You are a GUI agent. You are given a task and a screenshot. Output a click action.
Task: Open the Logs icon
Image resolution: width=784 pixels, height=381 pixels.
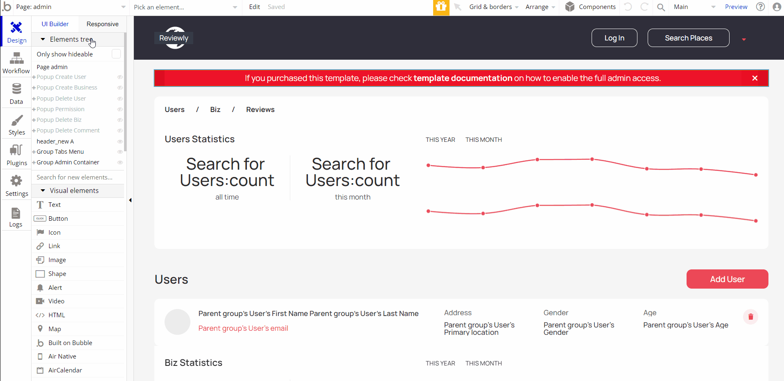[x=16, y=213]
